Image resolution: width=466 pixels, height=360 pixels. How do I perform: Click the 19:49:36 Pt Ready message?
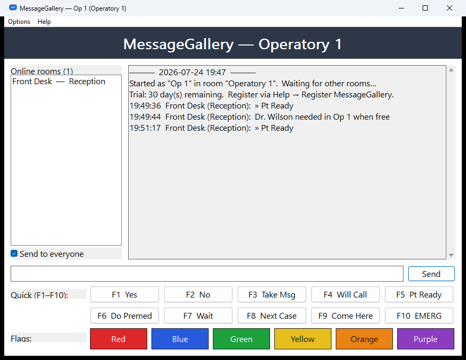coord(211,106)
